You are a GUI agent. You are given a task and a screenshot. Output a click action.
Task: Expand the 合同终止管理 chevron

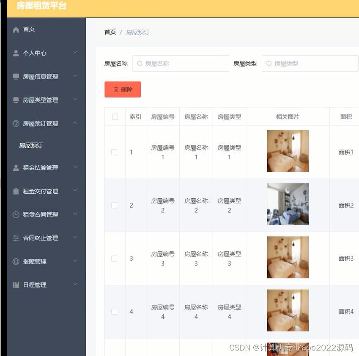75,237
